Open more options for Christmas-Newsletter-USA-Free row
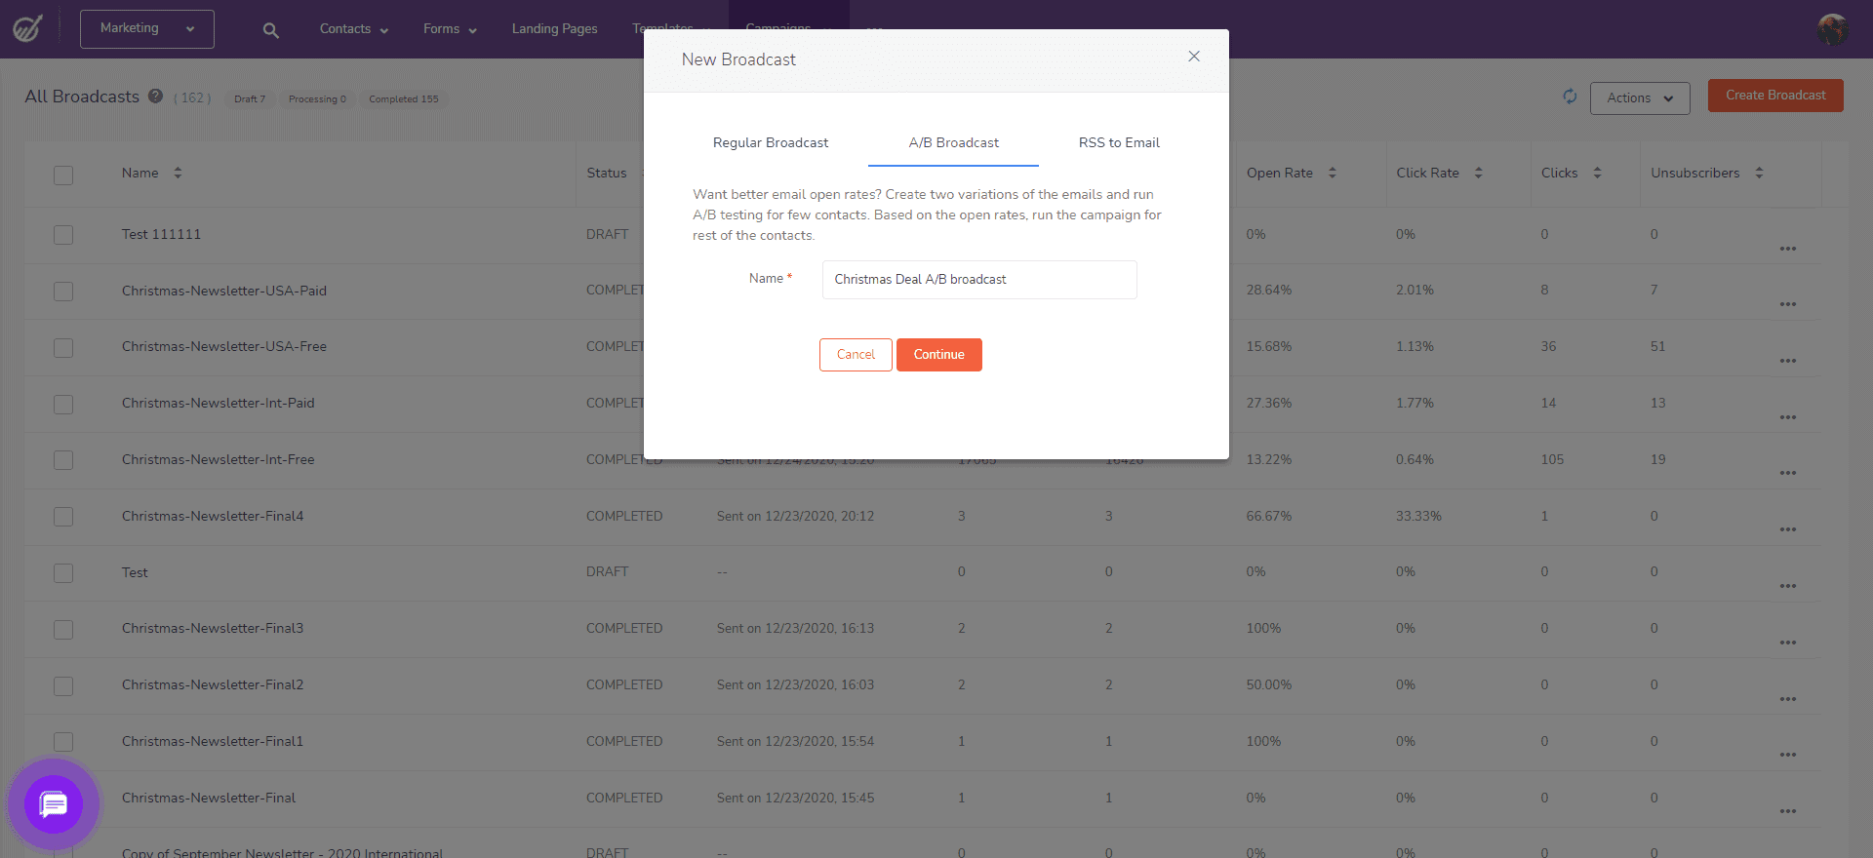The image size is (1873, 858). 1787,361
